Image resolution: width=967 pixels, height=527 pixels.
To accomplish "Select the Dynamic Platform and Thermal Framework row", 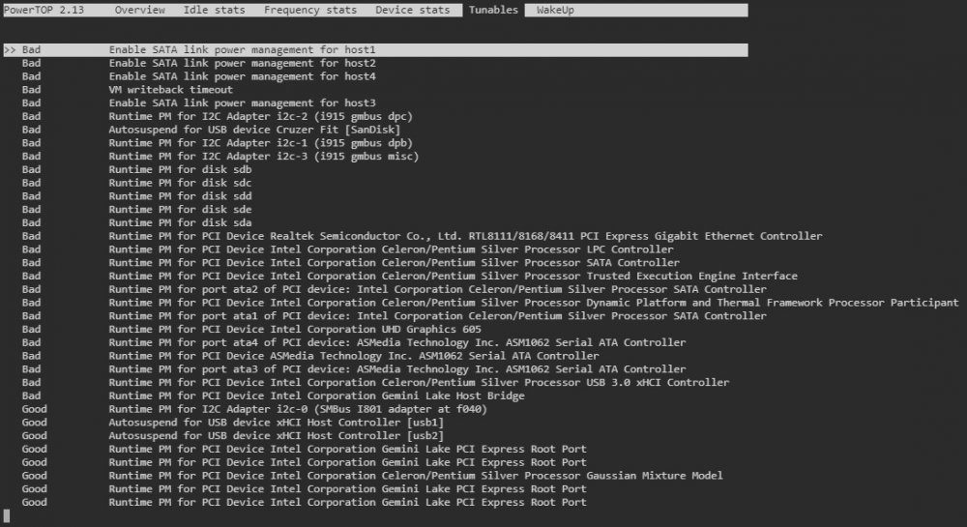I will coord(490,303).
